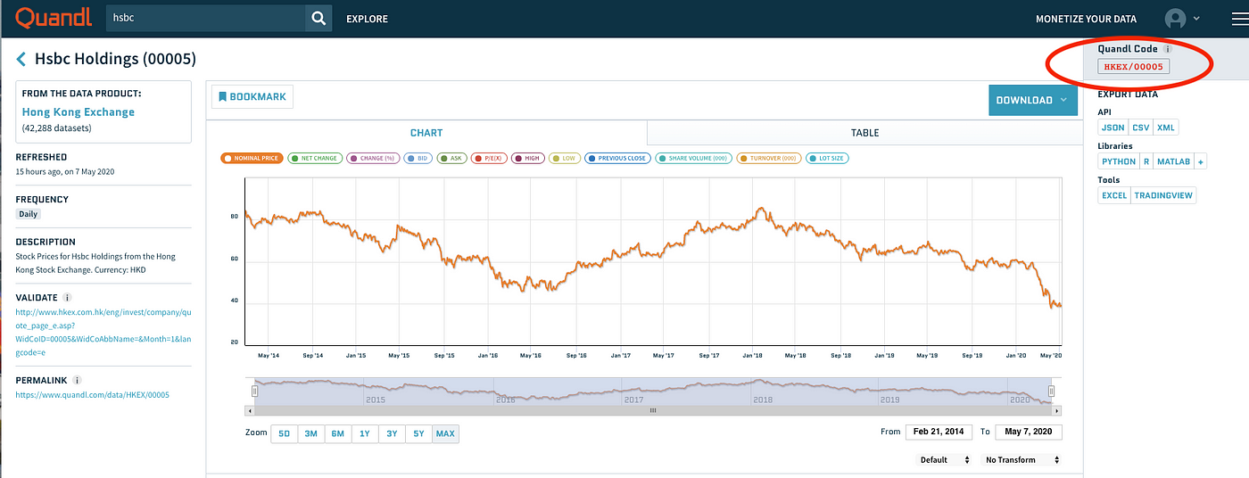Viewport: 1249px width, 478px height.
Task: Open the Download dropdown
Action: (1032, 100)
